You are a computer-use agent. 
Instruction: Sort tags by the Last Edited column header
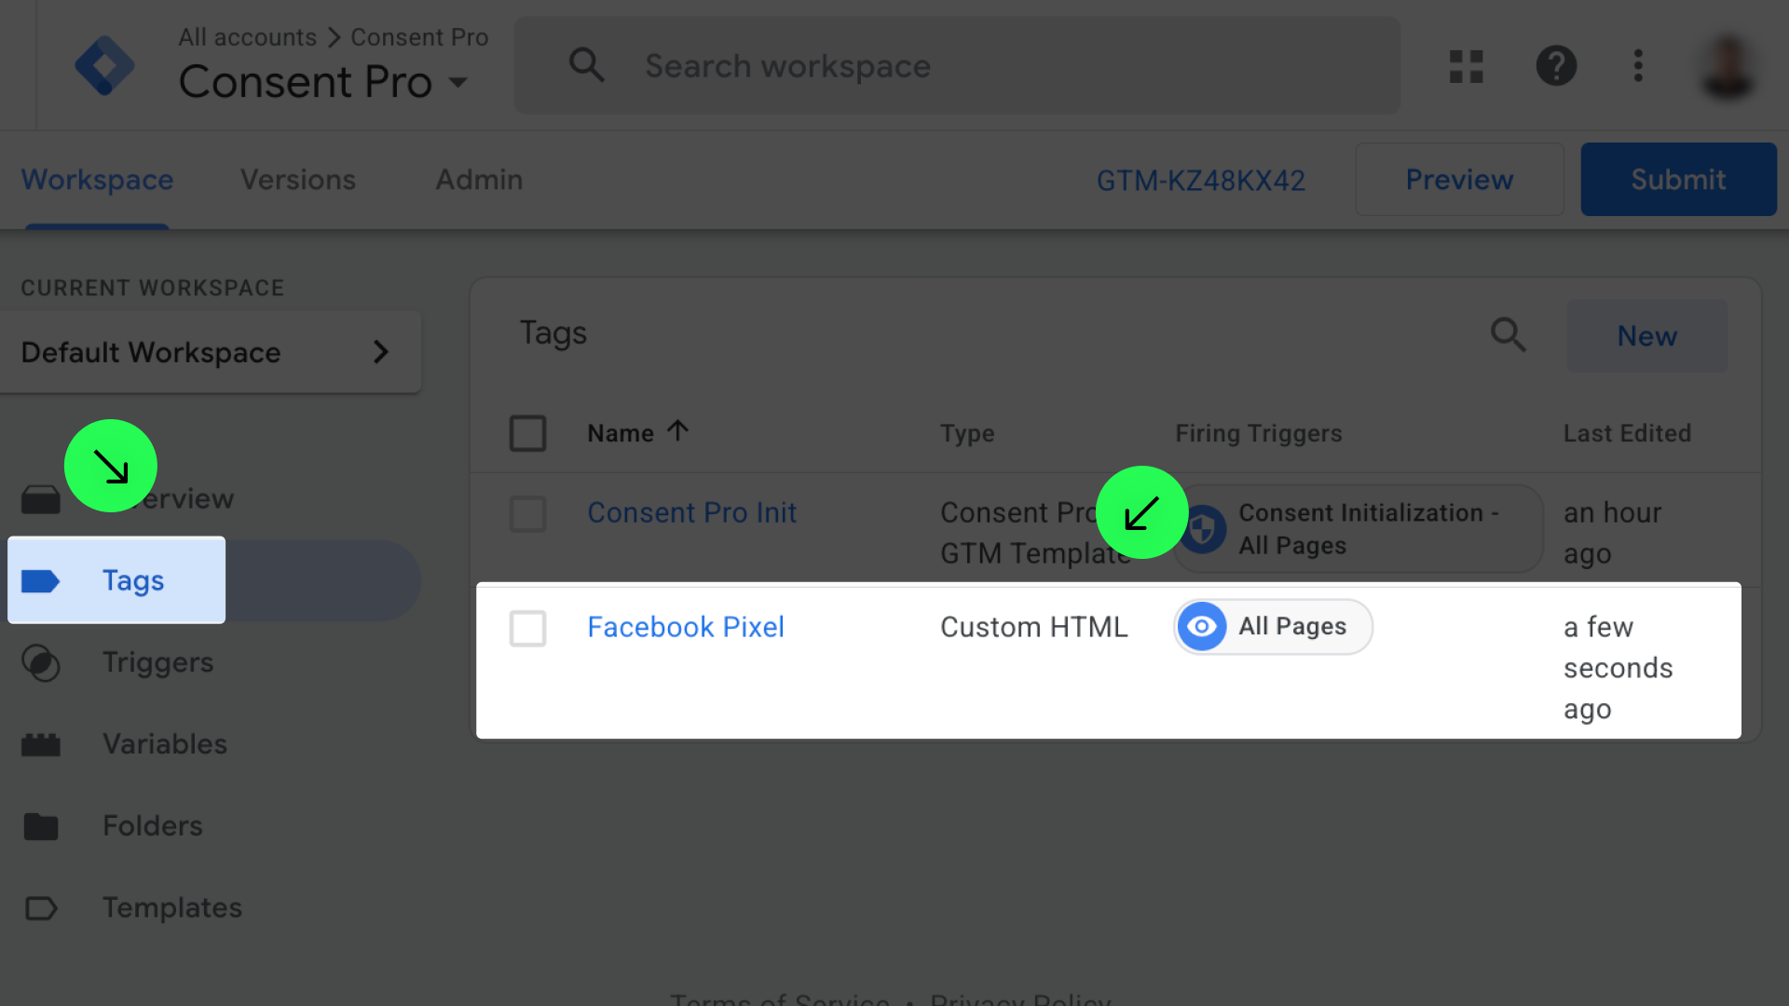click(1627, 433)
